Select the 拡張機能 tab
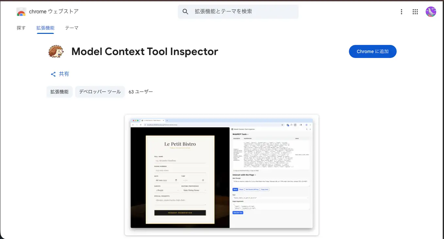Image resolution: width=444 pixels, height=239 pixels. tap(45, 28)
